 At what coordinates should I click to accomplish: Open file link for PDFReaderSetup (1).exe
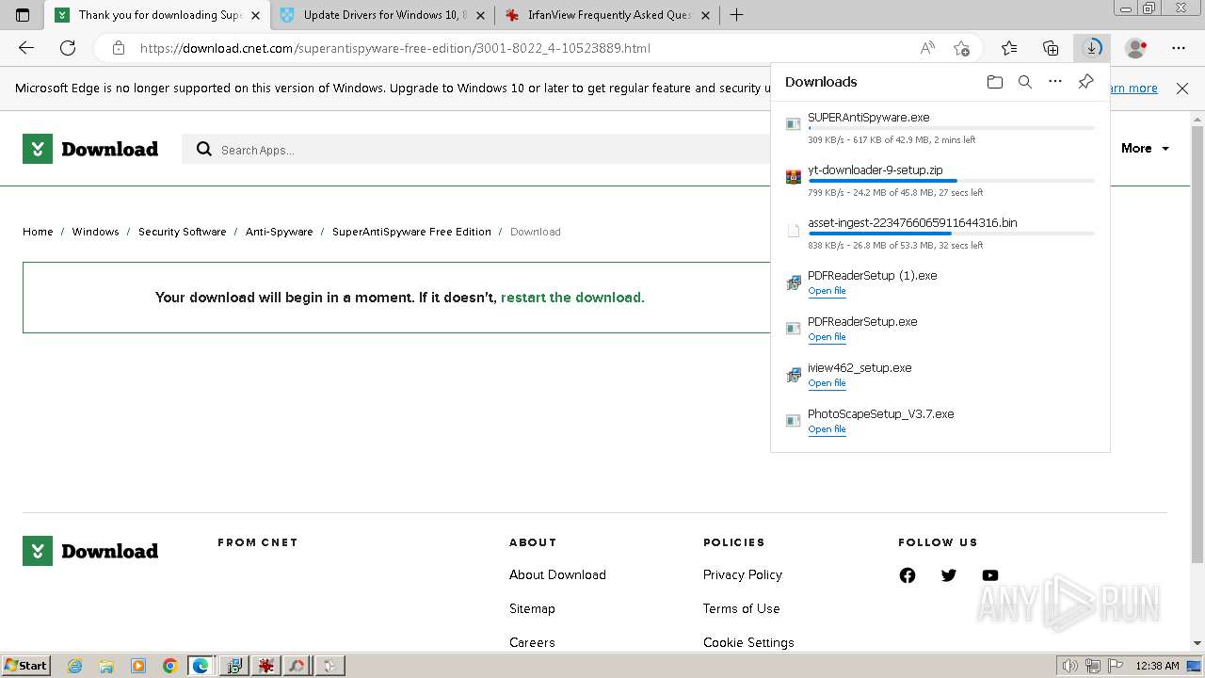[x=827, y=291]
